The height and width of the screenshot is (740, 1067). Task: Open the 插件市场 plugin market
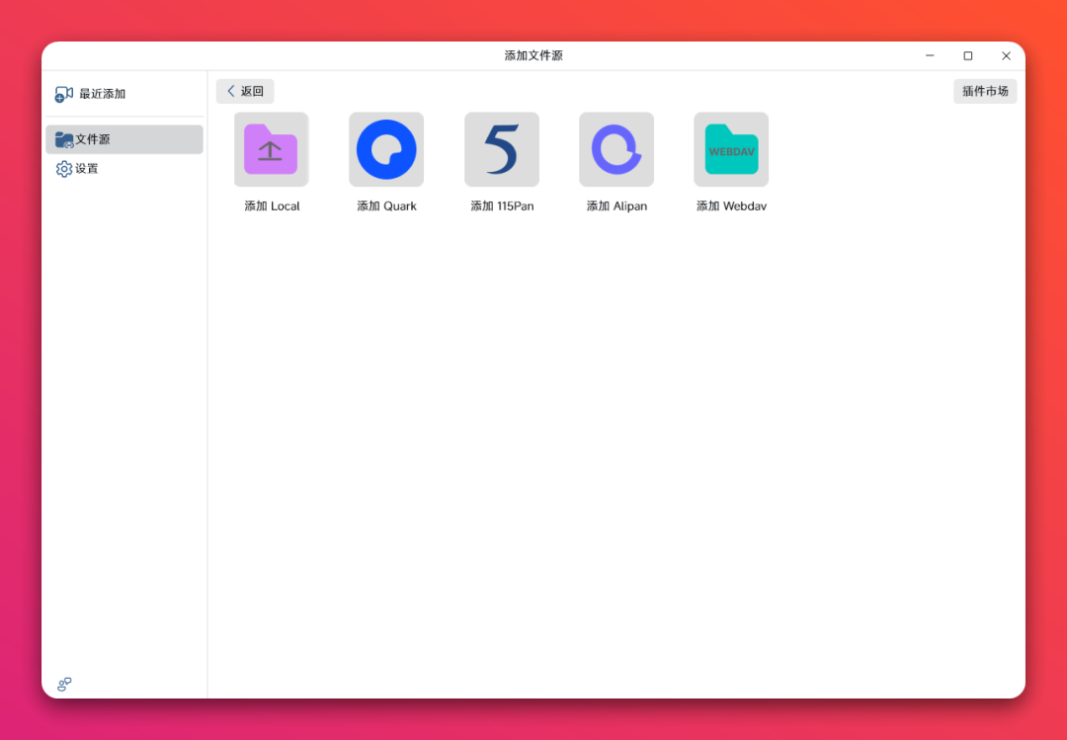tap(985, 91)
